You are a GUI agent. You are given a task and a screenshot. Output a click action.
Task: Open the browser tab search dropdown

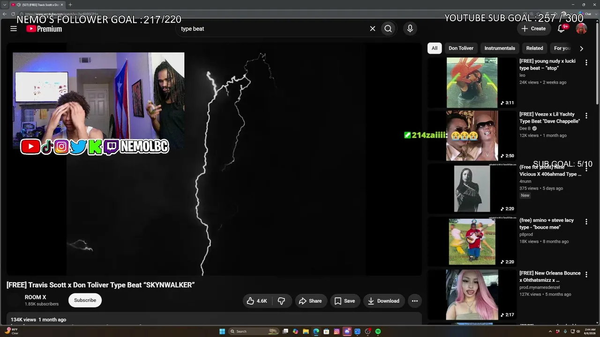point(5,5)
